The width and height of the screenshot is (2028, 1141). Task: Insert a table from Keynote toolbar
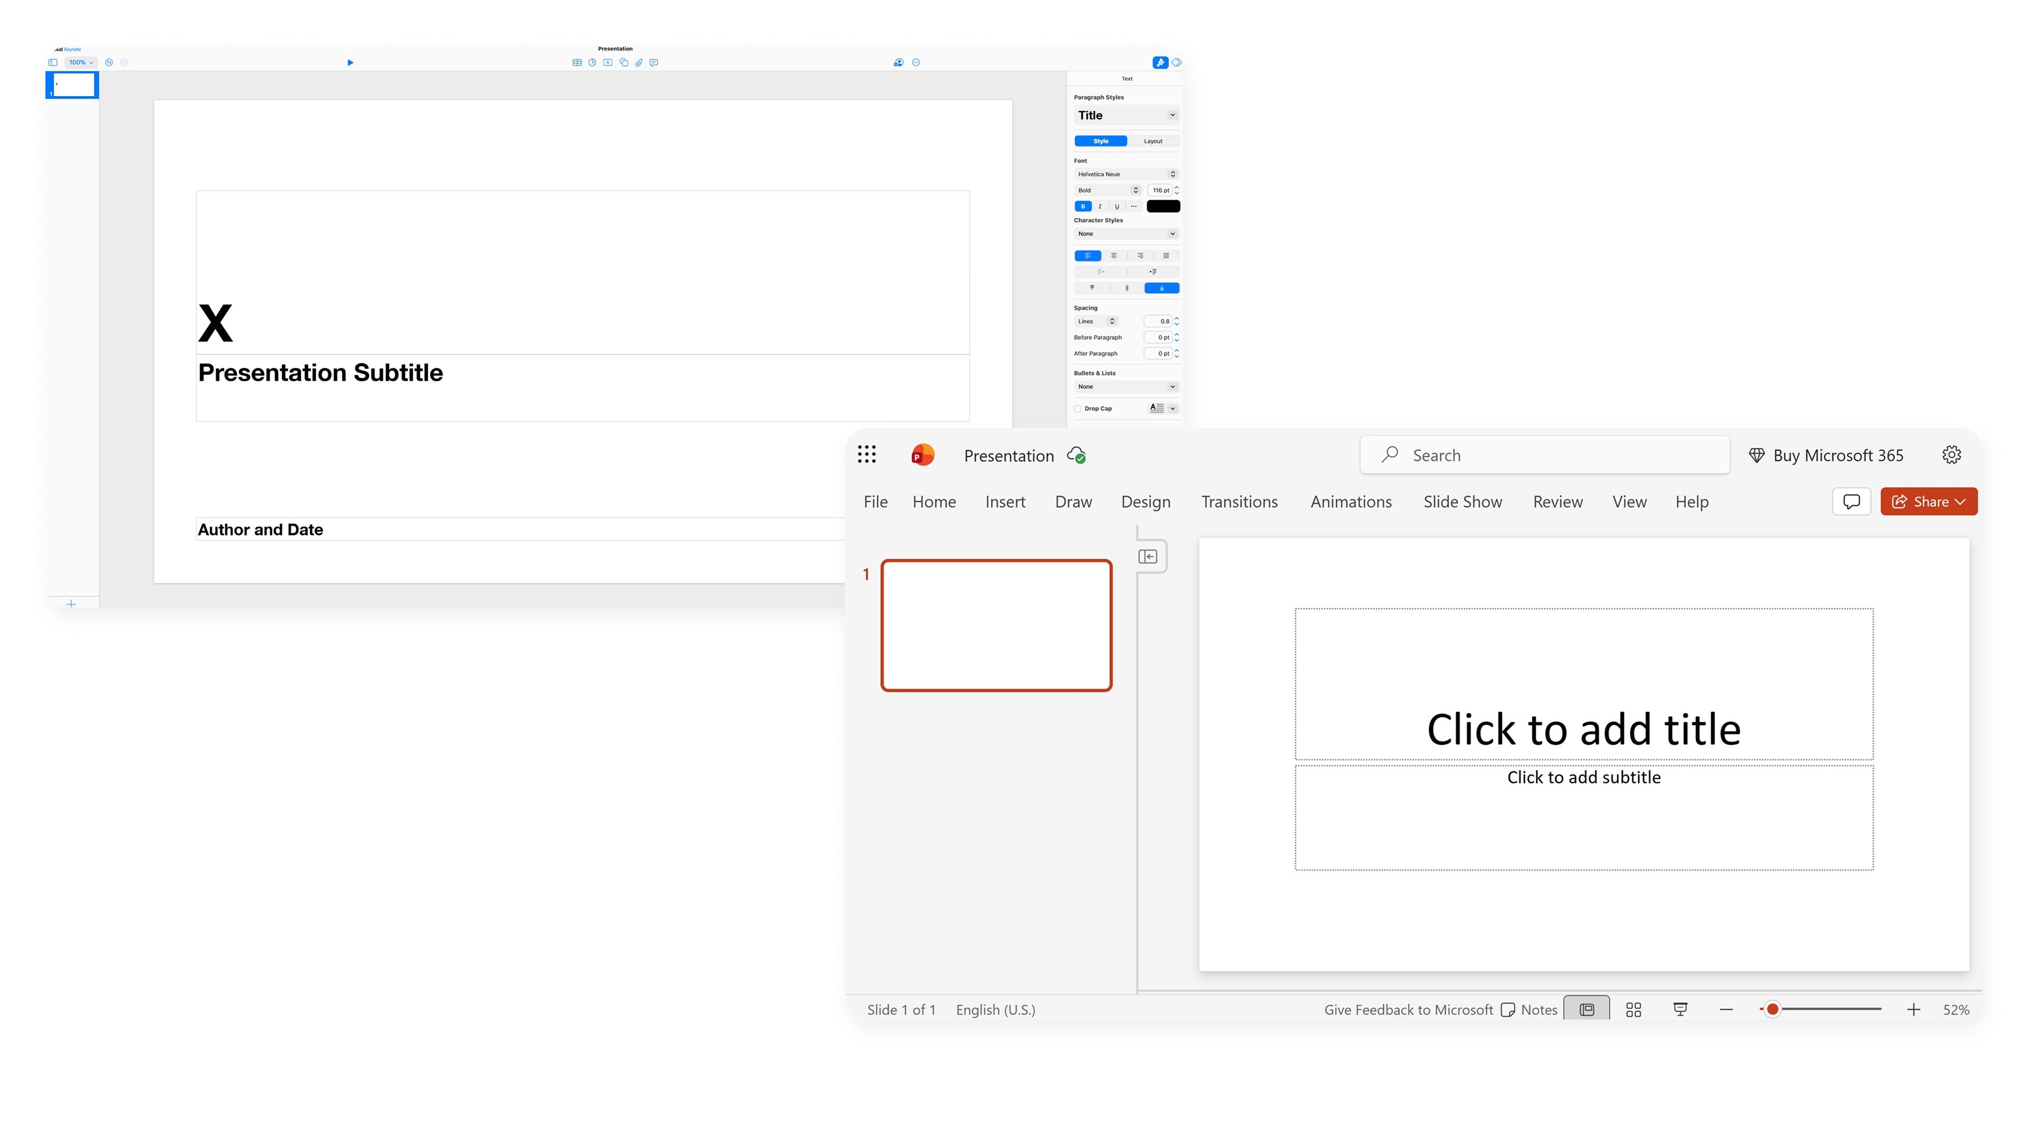pyautogui.click(x=577, y=62)
